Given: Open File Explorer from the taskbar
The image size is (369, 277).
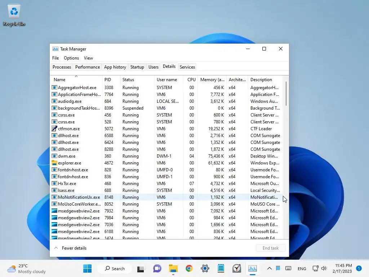Looking at the screenshot, I should [173, 268].
